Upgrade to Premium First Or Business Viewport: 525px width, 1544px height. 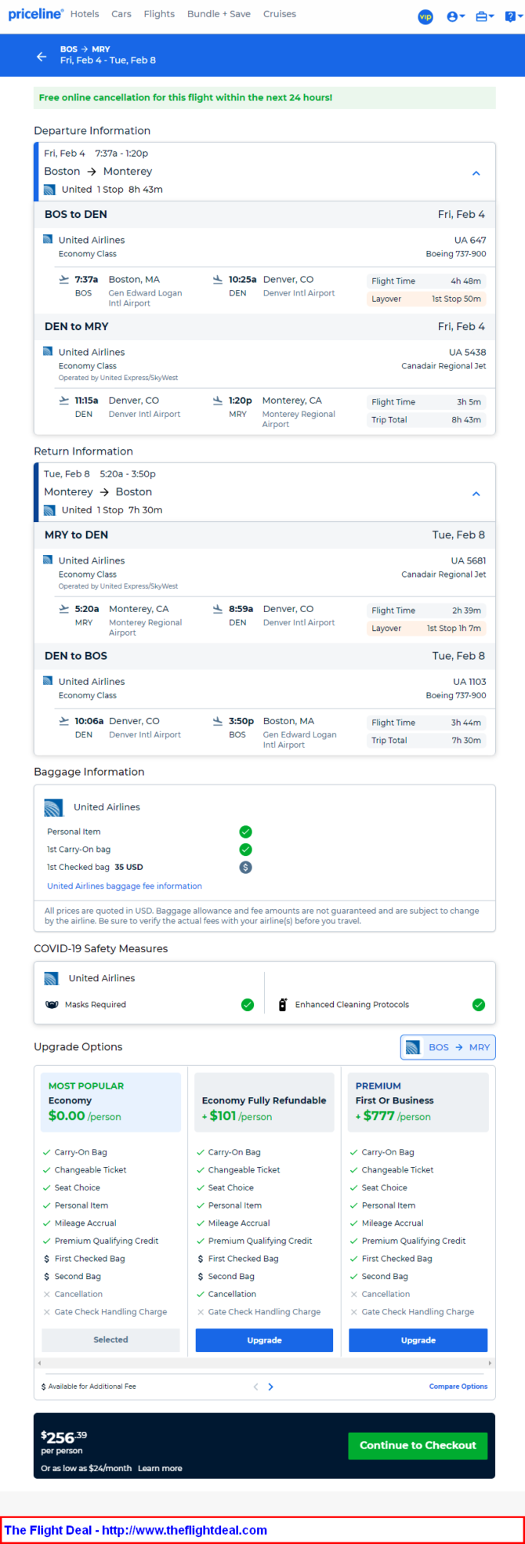(418, 1340)
